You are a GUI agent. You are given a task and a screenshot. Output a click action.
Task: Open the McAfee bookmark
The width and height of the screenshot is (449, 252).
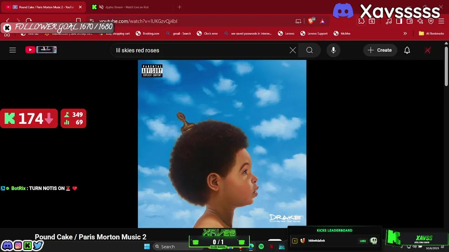342,34
